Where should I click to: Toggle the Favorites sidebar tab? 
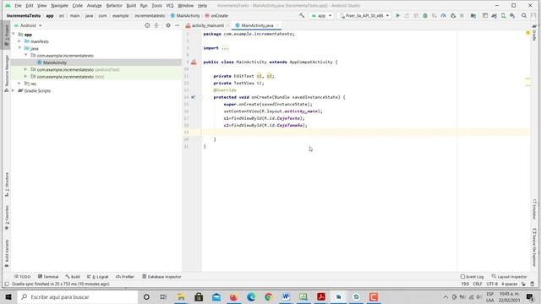tap(7, 218)
